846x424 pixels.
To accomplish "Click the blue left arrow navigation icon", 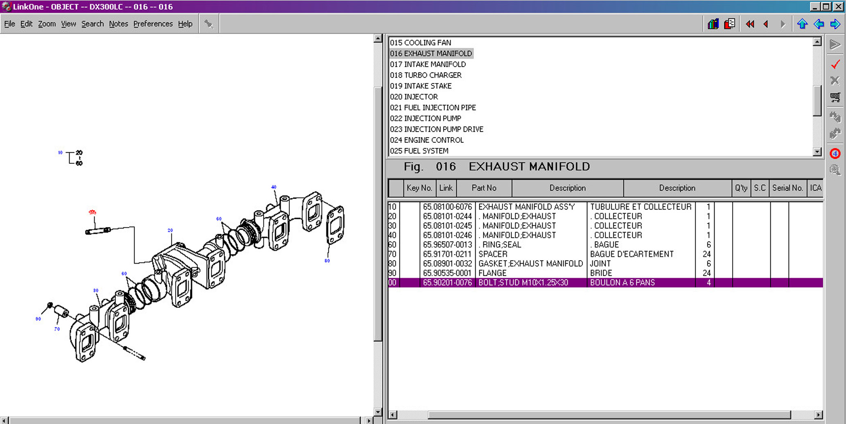I will coord(819,24).
